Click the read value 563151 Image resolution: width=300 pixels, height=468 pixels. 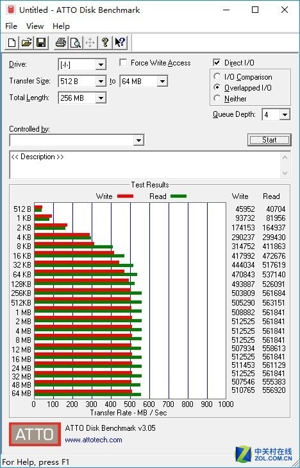(x=274, y=303)
